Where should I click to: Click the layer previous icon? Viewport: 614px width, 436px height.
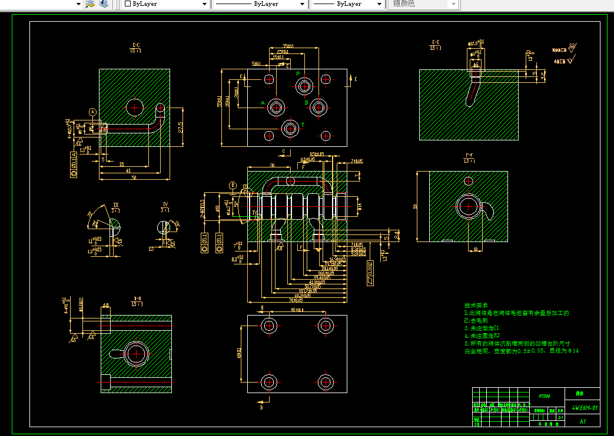[x=104, y=4]
